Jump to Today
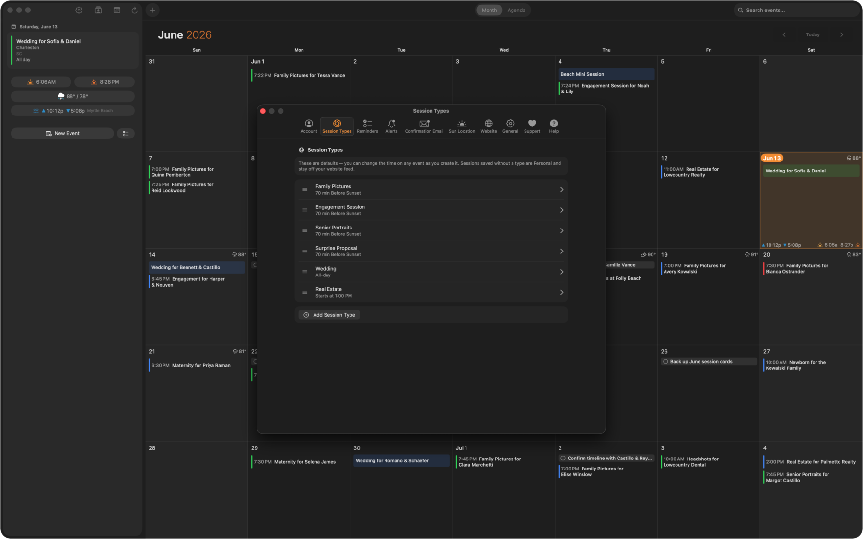 pyautogui.click(x=813, y=34)
